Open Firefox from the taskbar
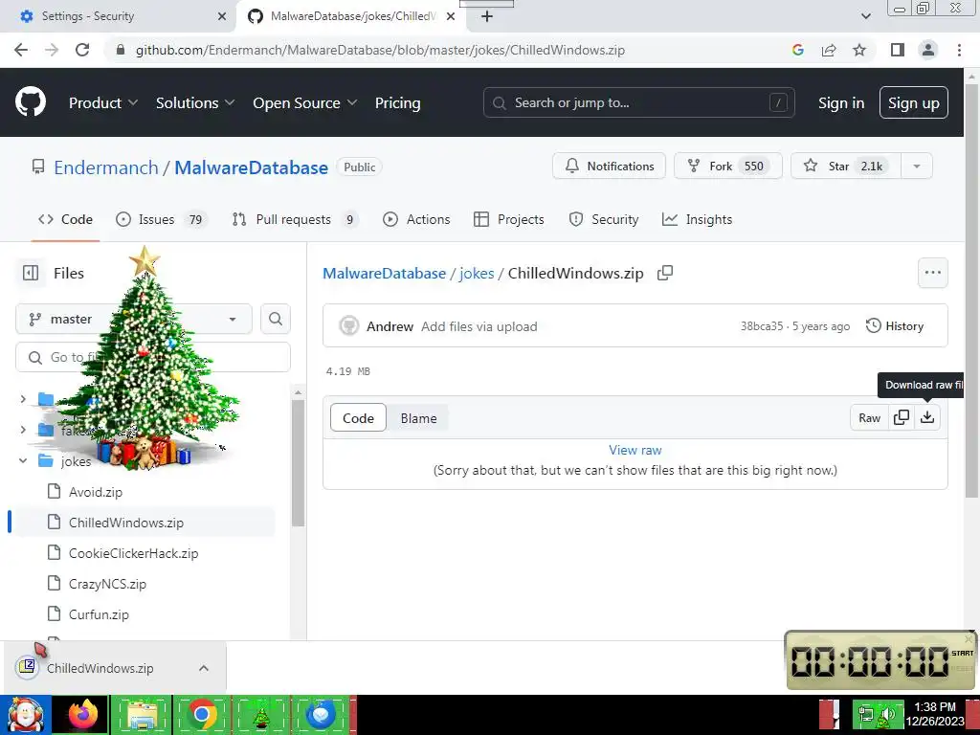The height and width of the screenshot is (735, 980). tap(83, 714)
